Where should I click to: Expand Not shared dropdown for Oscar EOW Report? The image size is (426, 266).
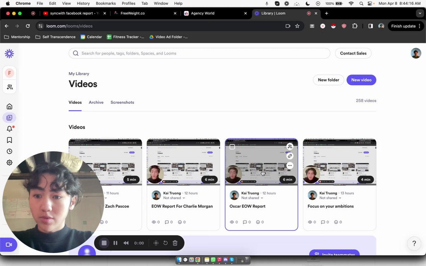point(252,198)
